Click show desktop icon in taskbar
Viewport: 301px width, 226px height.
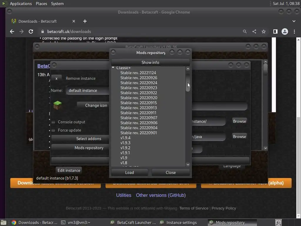3,222
